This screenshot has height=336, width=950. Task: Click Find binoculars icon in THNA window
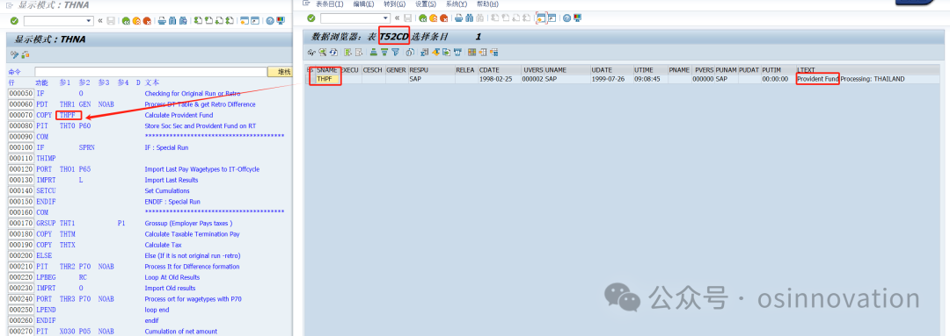pos(172,20)
